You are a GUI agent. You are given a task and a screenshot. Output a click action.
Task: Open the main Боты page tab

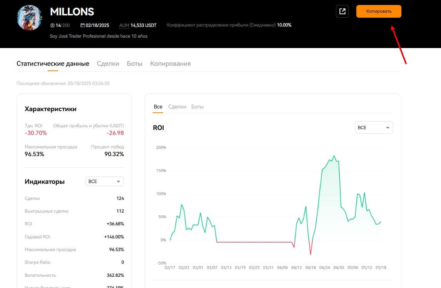[134, 63]
